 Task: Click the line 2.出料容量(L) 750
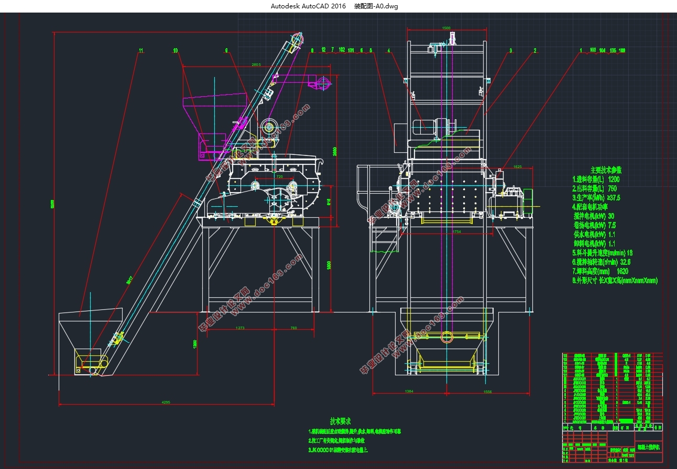pyautogui.click(x=595, y=188)
